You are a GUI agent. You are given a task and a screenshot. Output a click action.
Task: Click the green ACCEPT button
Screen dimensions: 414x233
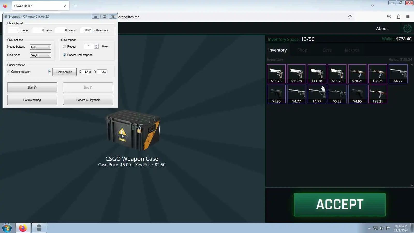pos(340,205)
